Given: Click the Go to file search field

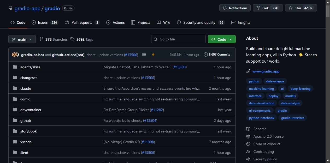Looking at the screenshot, I should coord(178,39).
